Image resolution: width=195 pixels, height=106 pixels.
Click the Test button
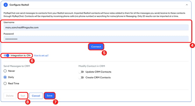click(23, 96)
